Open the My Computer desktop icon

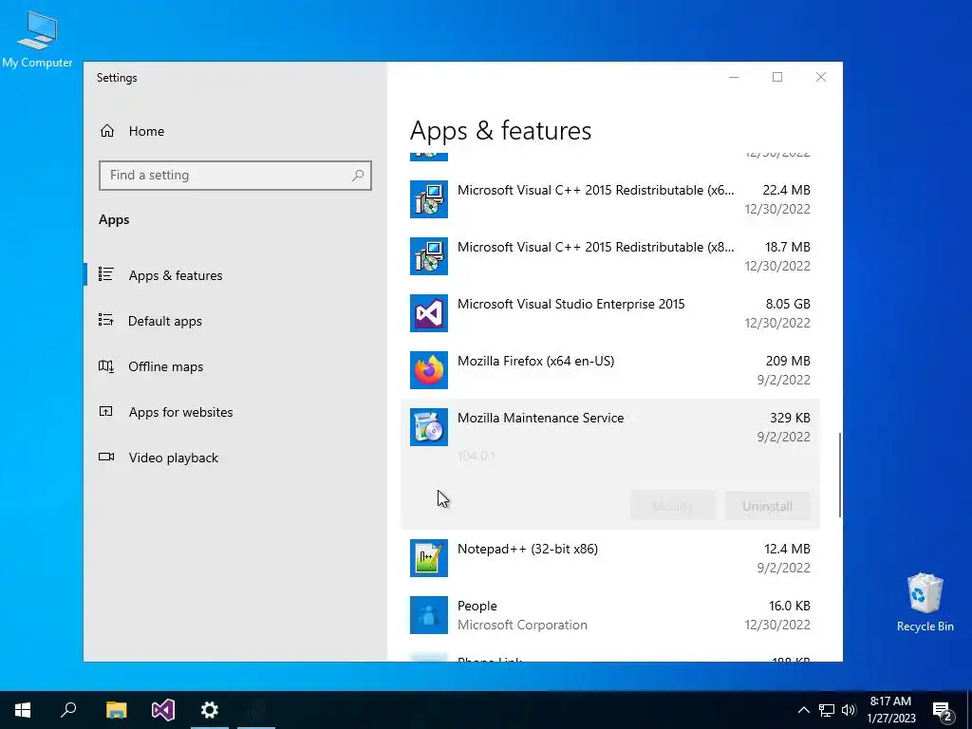[37, 39]
